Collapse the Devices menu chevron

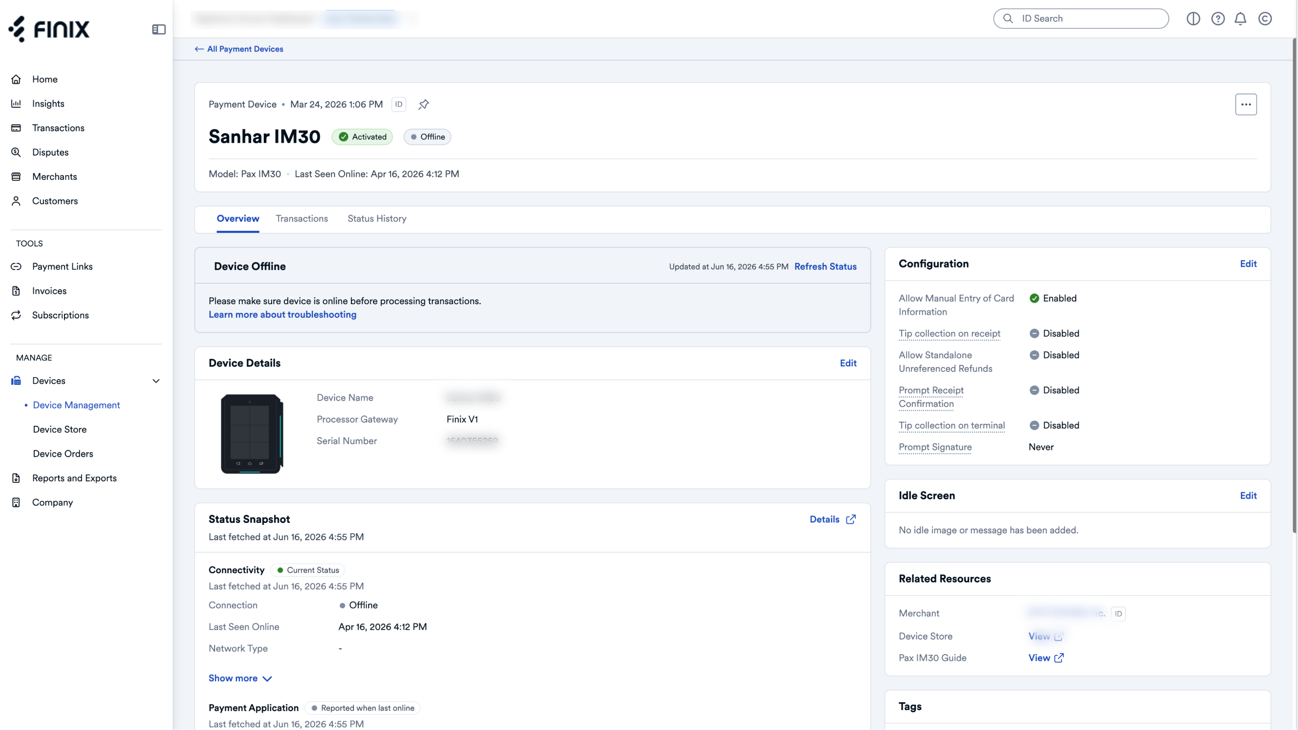tap(156, 381)
